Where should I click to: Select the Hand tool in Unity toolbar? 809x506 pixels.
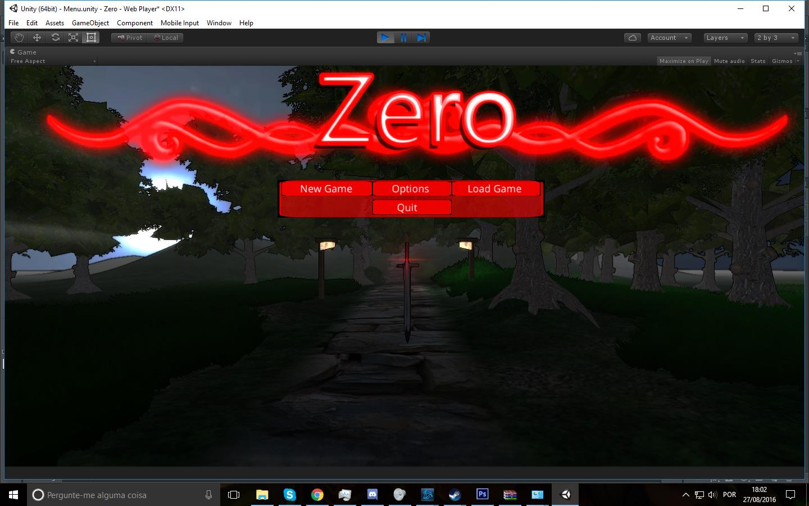point(19,38)
